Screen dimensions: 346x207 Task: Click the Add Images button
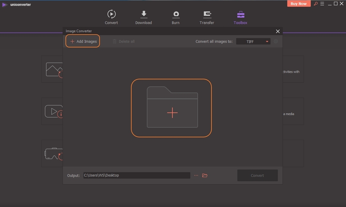pos(83,41)
